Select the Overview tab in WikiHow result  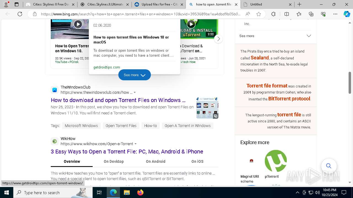click(72, 161)
